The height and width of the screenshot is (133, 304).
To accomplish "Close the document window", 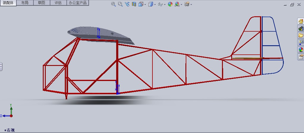I will 299,4.
